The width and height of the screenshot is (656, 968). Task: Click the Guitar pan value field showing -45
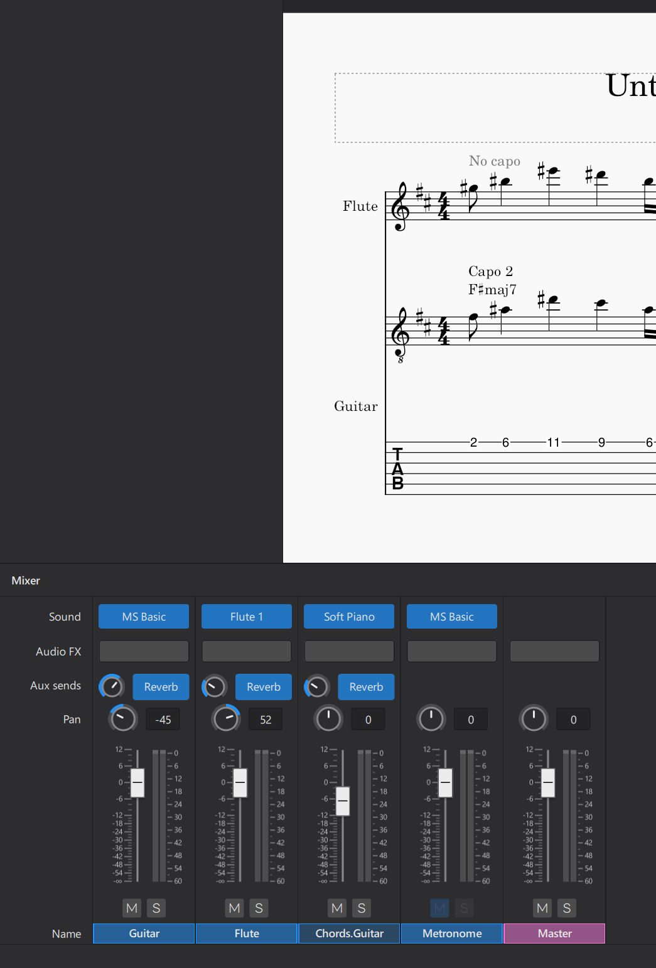[x=163, y=719]
